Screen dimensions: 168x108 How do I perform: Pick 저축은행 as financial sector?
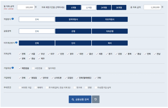click(x=110, y=31)
